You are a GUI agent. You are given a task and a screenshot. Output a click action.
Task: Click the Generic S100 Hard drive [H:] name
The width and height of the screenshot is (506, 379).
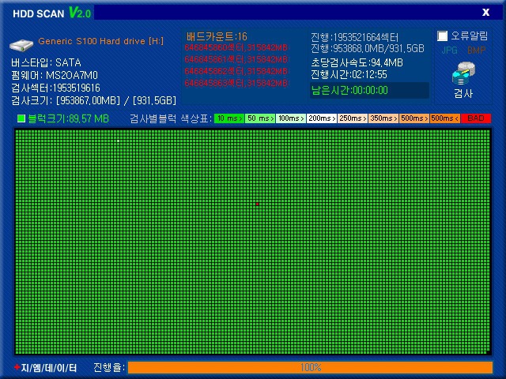coord(101,41)
